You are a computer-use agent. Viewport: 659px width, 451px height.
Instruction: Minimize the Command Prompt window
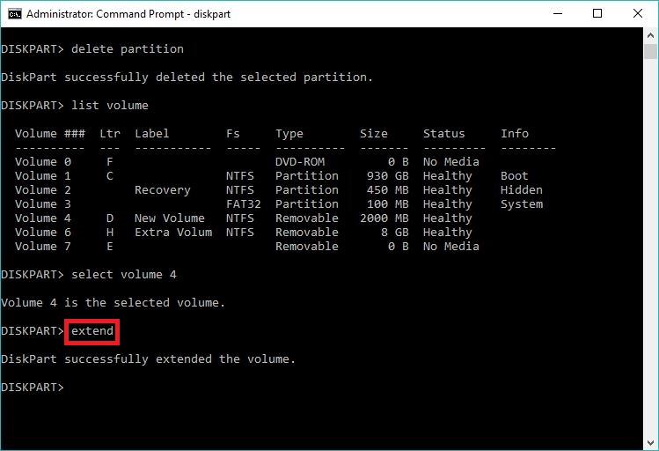point(558,13)
